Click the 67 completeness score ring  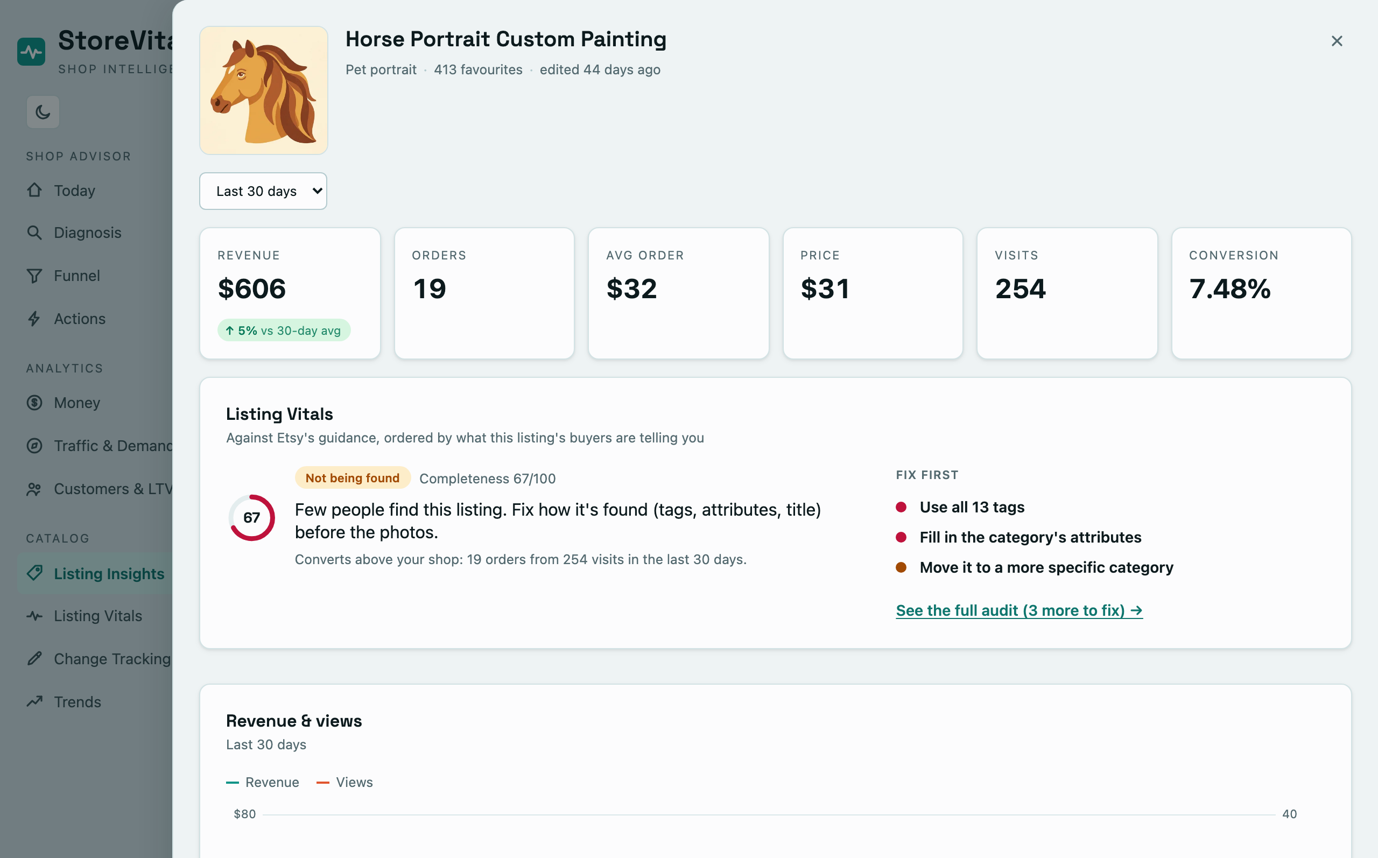point(252,517)
